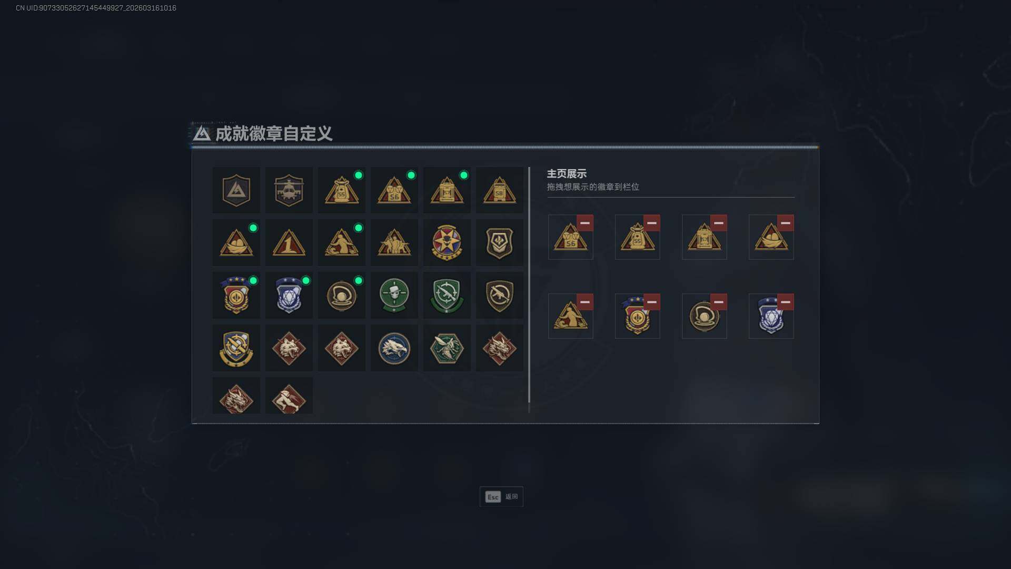Click the Esc 返回 back button
1011x569 pixels.
coord(501,497)
